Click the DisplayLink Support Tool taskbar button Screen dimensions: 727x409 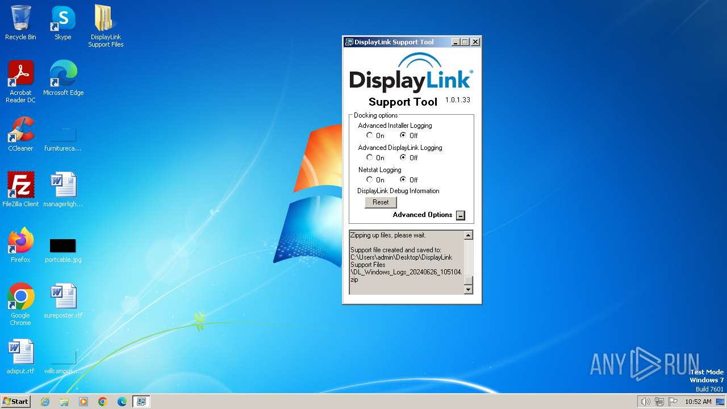pyautogui.click(x=141, y=402)
